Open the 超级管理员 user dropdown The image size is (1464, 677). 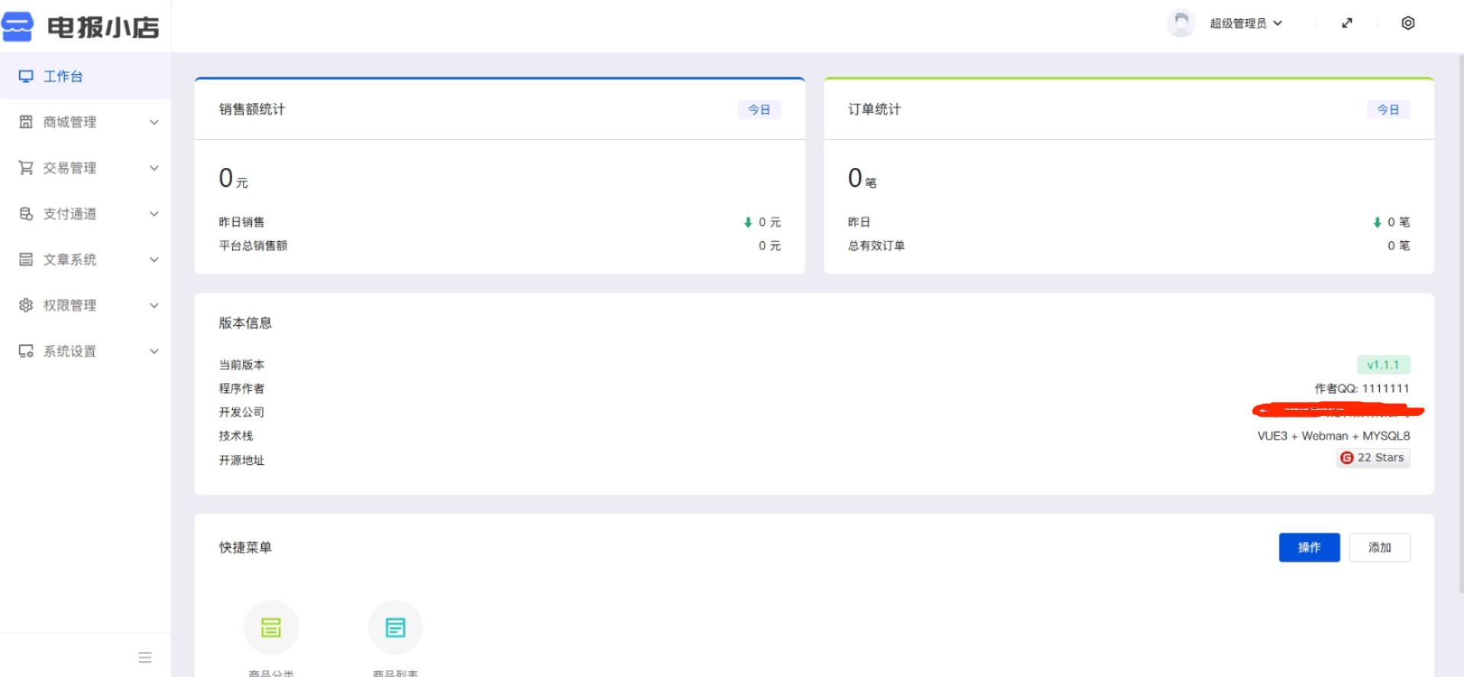point(1245,23)
